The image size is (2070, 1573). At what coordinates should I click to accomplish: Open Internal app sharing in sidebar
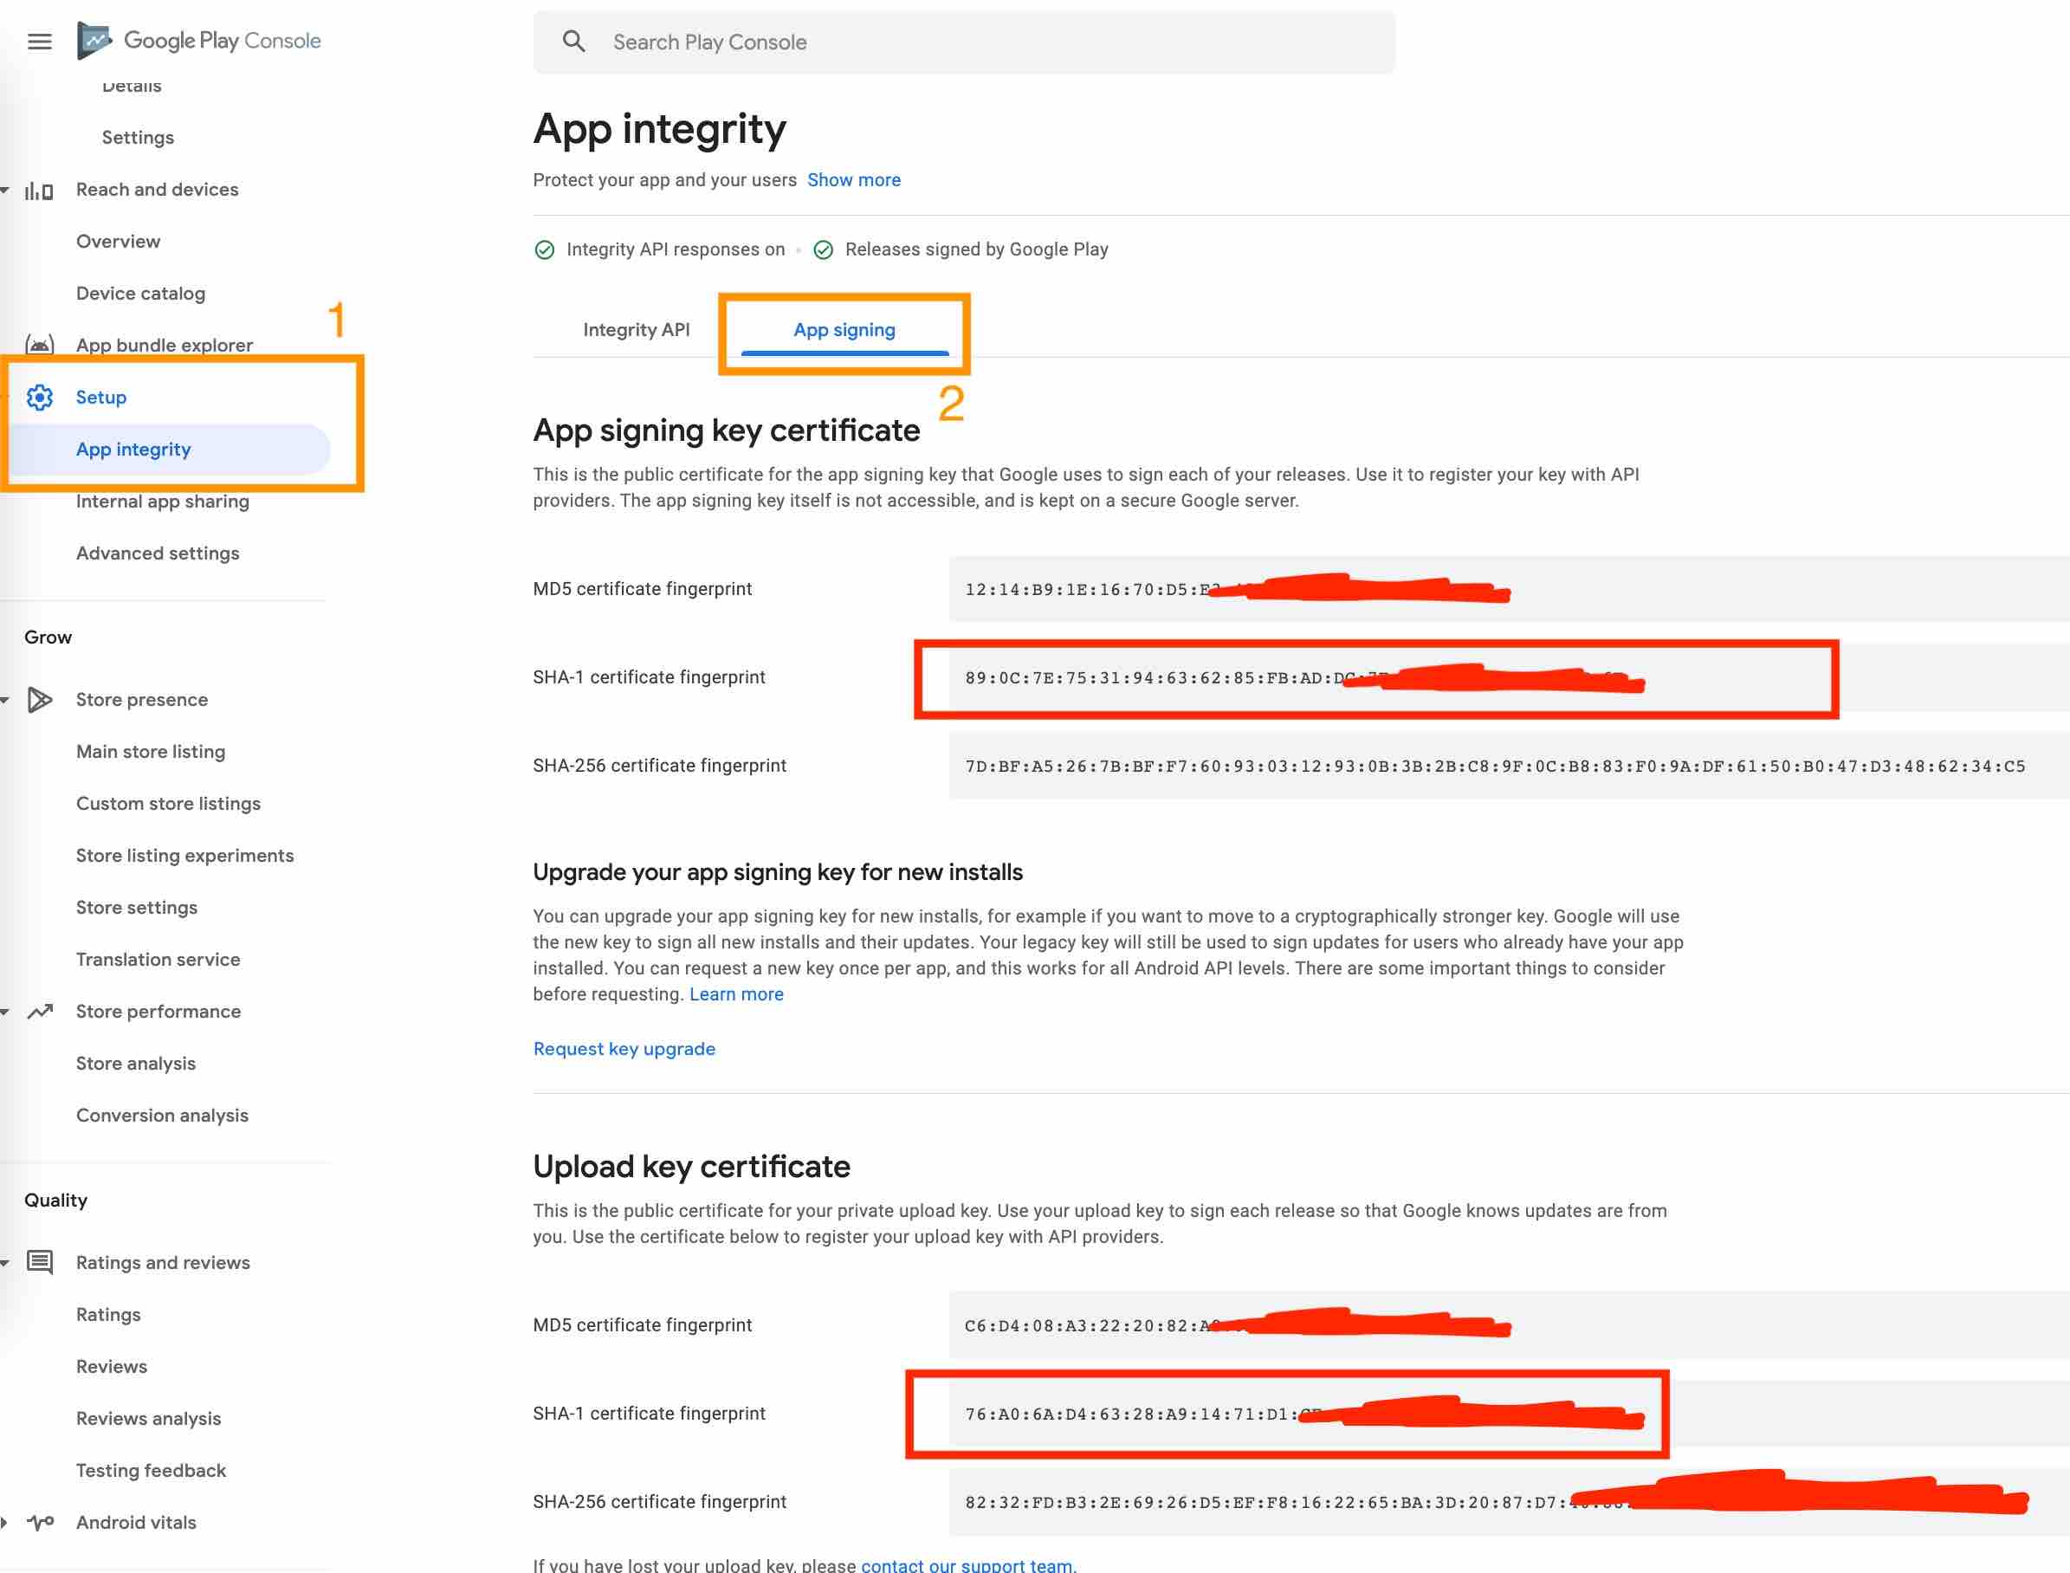pyautogui.click(x=163, y=502)
